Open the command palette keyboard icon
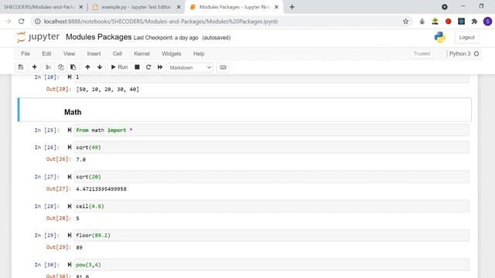 223,67
